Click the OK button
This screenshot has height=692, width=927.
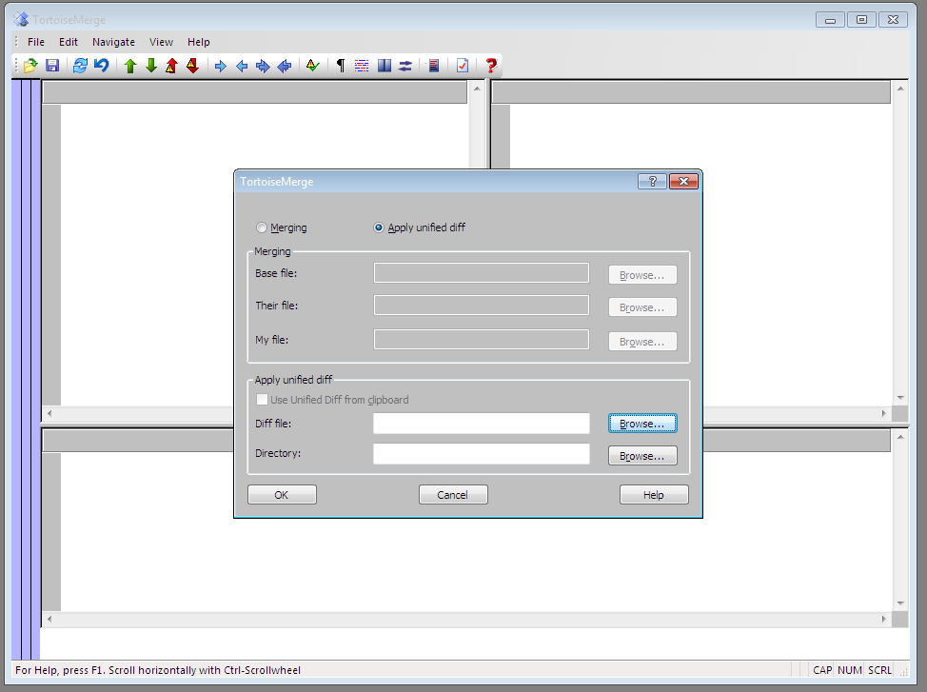282,495
